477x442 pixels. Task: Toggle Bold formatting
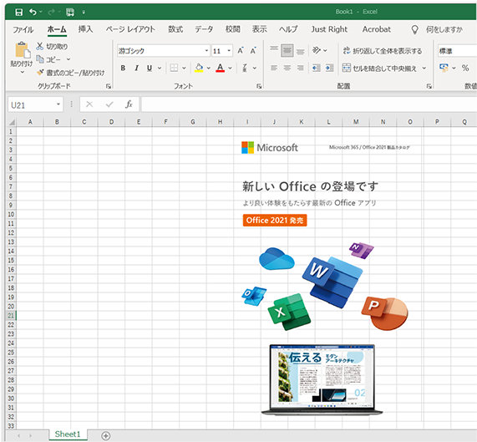pyautogui.click(x=123, y=68)
